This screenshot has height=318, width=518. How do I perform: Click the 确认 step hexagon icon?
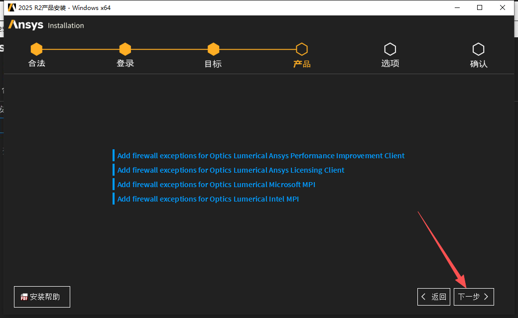pyautogui.click(x=479, y=49)
